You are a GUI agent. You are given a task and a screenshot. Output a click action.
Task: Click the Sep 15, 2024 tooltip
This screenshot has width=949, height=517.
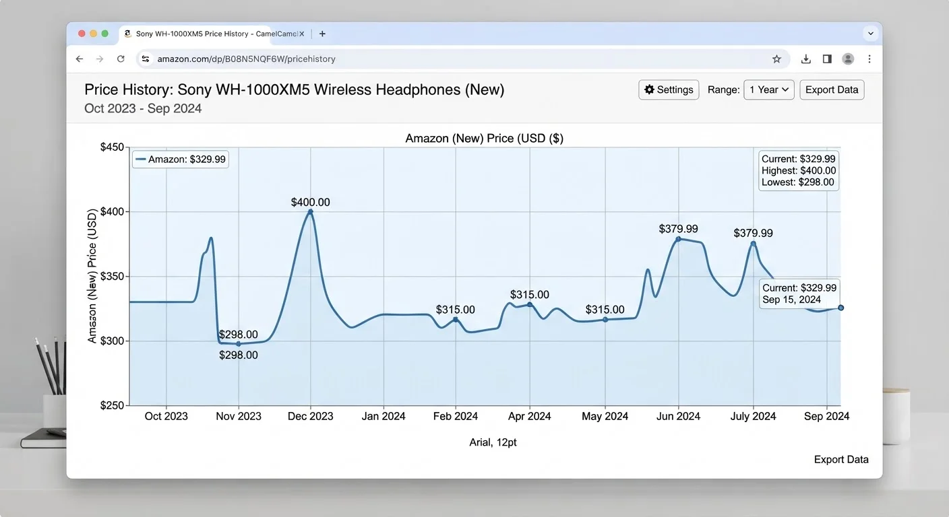pyautogui.click(x=799, y=294)
